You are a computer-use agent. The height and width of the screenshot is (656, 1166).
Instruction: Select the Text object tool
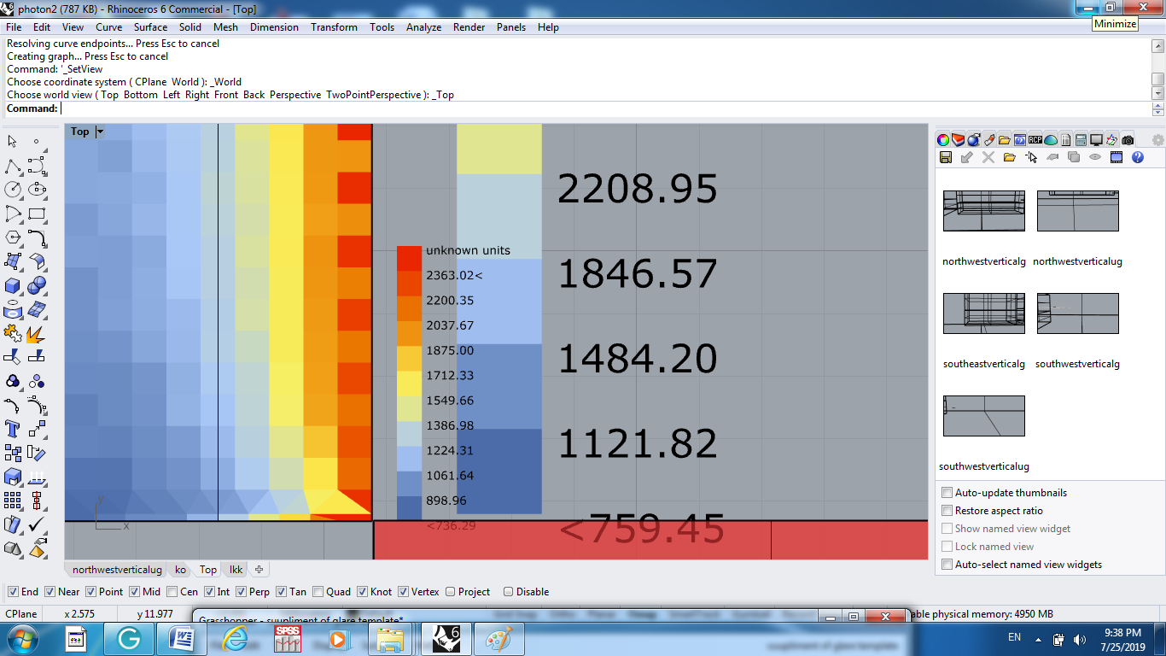pyautogui.click(x=13, y=429)
